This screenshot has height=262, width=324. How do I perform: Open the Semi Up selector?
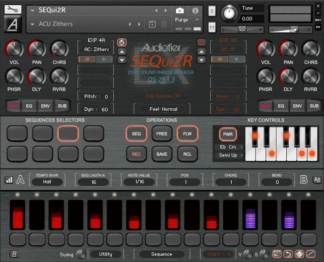[x=229, y=155]
